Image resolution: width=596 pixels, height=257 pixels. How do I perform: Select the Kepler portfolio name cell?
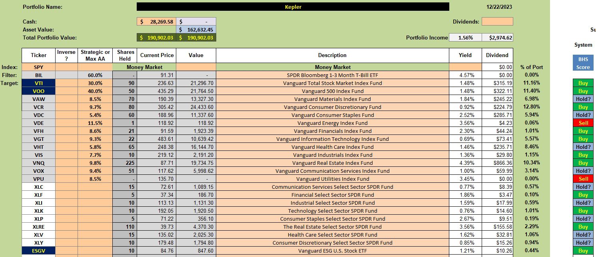(x=293, y=7)
